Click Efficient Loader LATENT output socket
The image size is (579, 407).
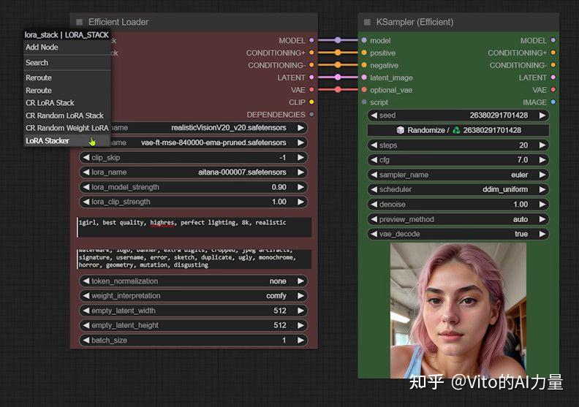(x=311, y=77)
